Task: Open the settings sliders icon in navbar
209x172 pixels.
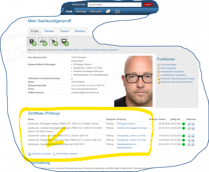Action: pyautogui.click(x=118, y=11)
